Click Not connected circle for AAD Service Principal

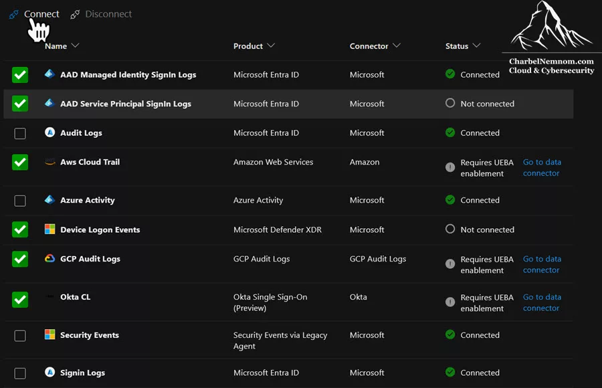[x=450, y=103]
